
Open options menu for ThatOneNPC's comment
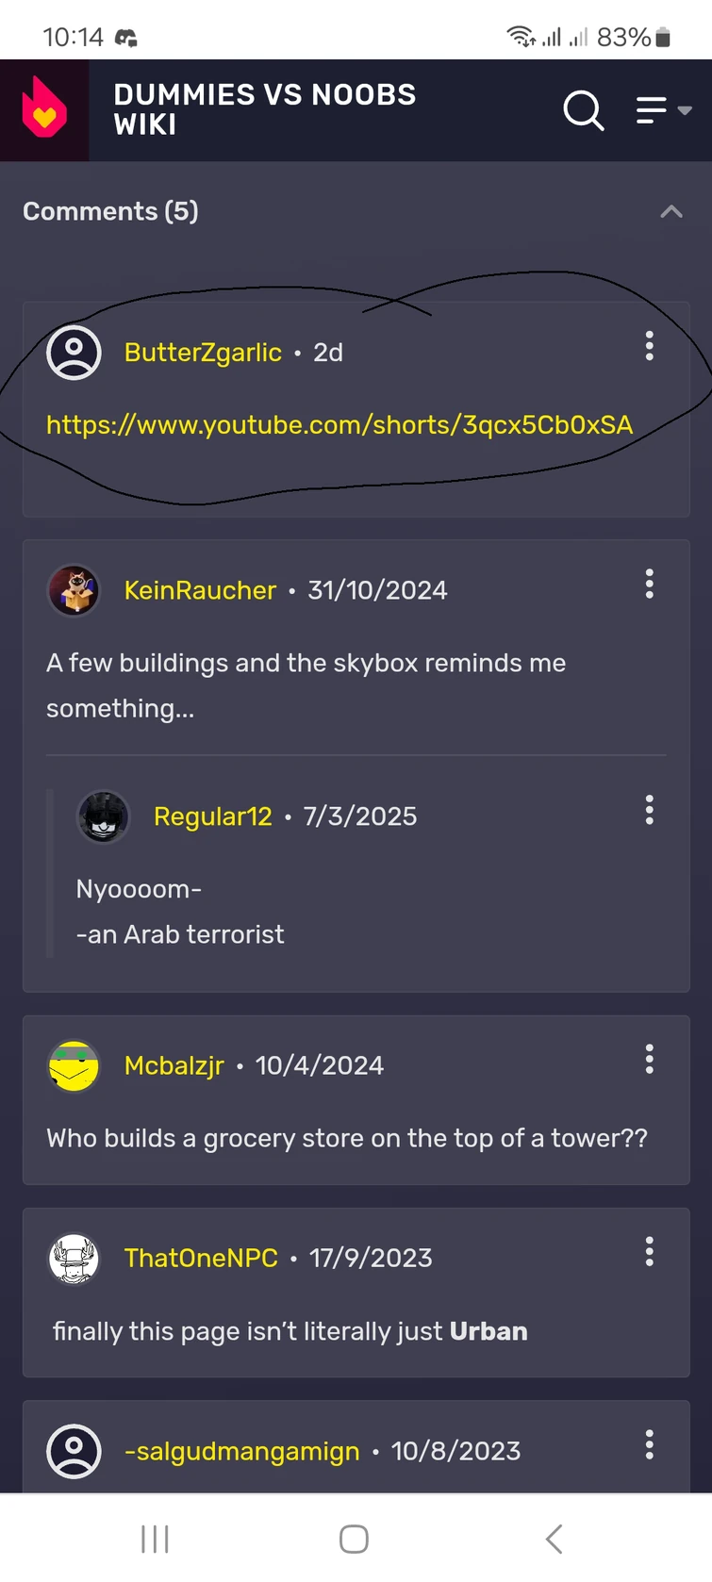coord(649,1251)
